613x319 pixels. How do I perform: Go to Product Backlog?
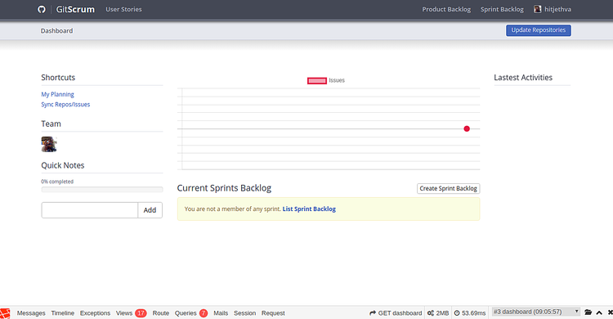tap(446, 9)
